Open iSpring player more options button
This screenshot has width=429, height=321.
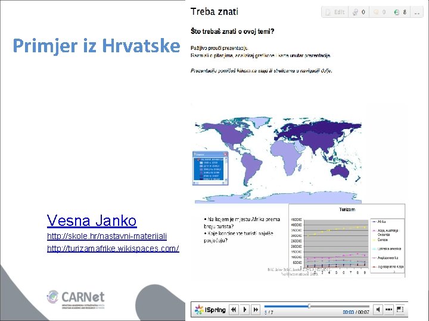tap(388, 310)
